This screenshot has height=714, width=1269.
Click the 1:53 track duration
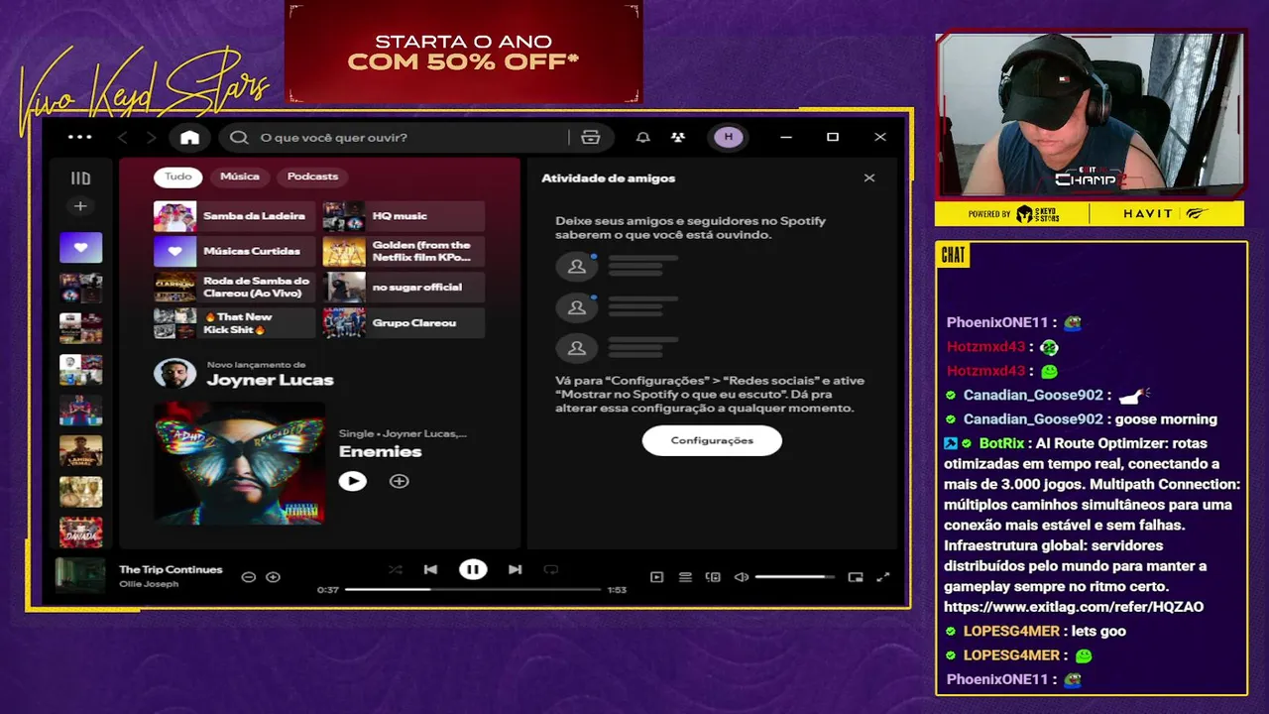[x=617, y=590]
